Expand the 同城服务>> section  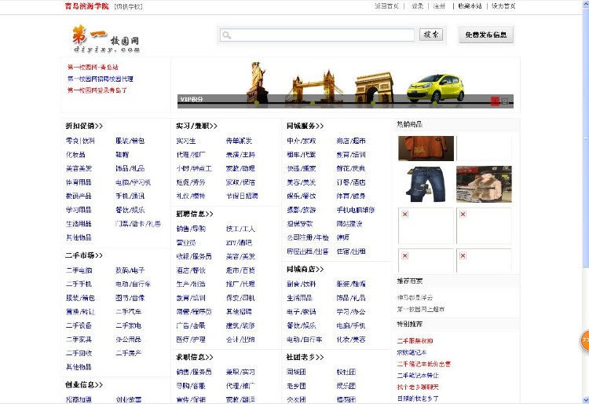[305, 126]
